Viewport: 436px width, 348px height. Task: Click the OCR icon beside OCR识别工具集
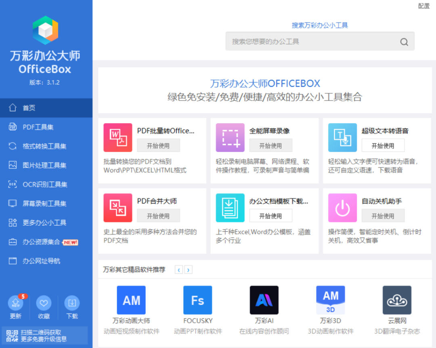(13, 184)
